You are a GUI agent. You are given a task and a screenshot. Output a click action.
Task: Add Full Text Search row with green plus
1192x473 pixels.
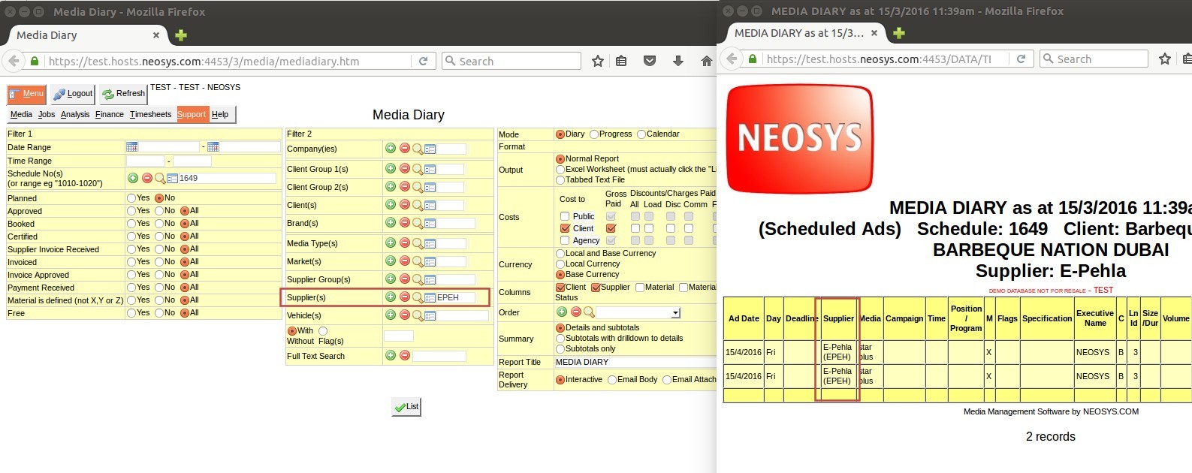391,355
